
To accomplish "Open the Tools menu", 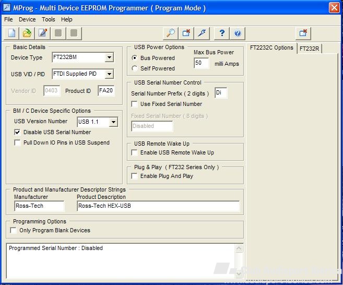I will (49, 19).
